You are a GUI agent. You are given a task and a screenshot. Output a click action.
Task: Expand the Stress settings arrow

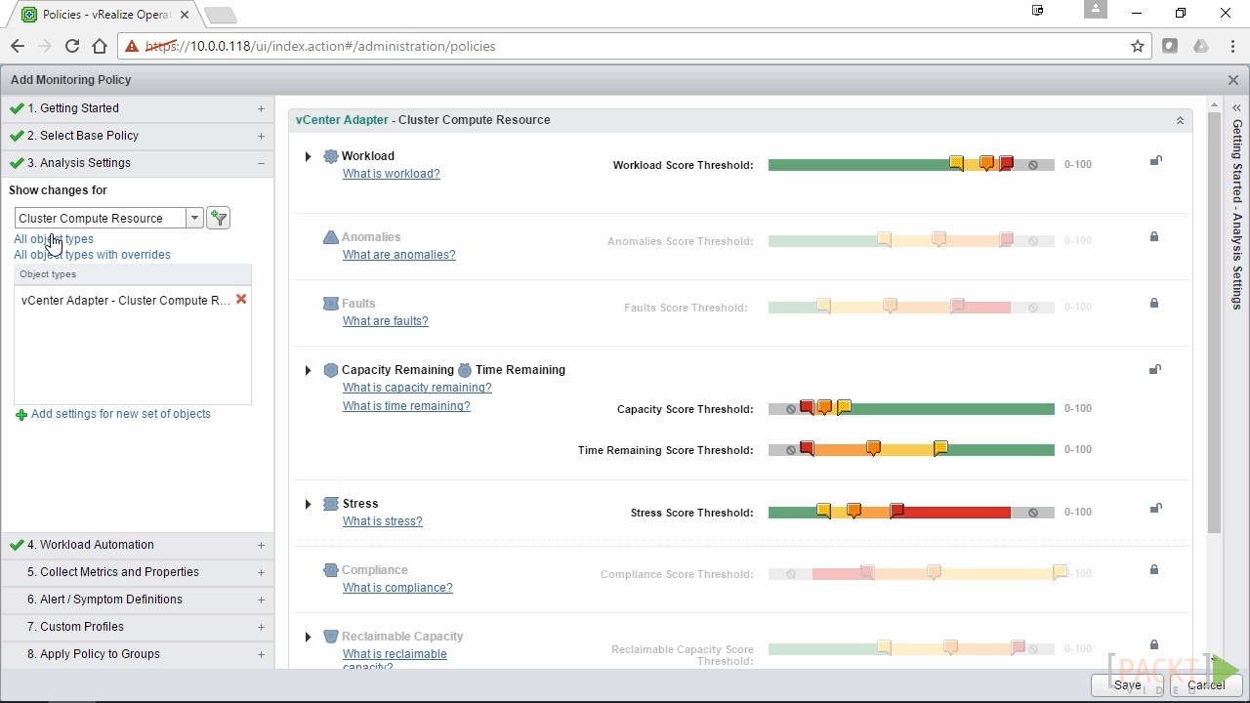pyautogui.click(x=308, y=504)
